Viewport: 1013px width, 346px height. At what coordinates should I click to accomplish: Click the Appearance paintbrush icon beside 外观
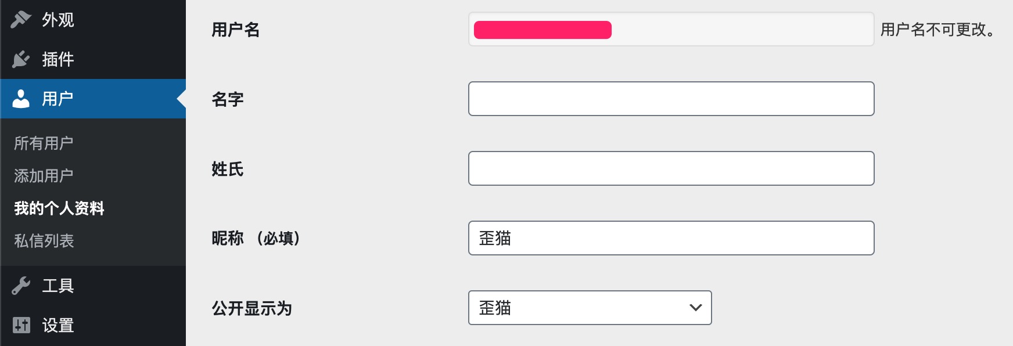19,20
